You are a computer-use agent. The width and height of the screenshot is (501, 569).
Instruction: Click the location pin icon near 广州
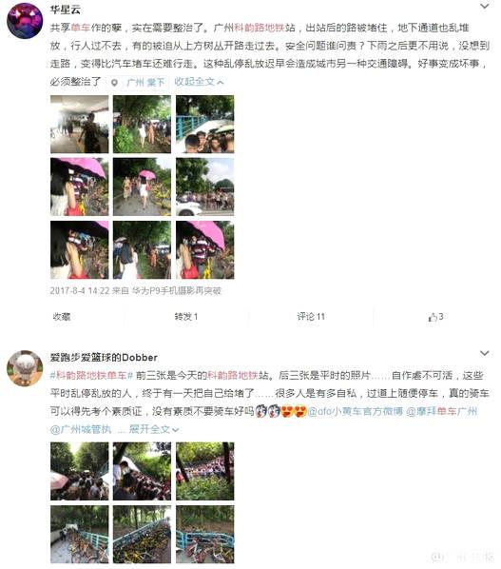[114, 83]
